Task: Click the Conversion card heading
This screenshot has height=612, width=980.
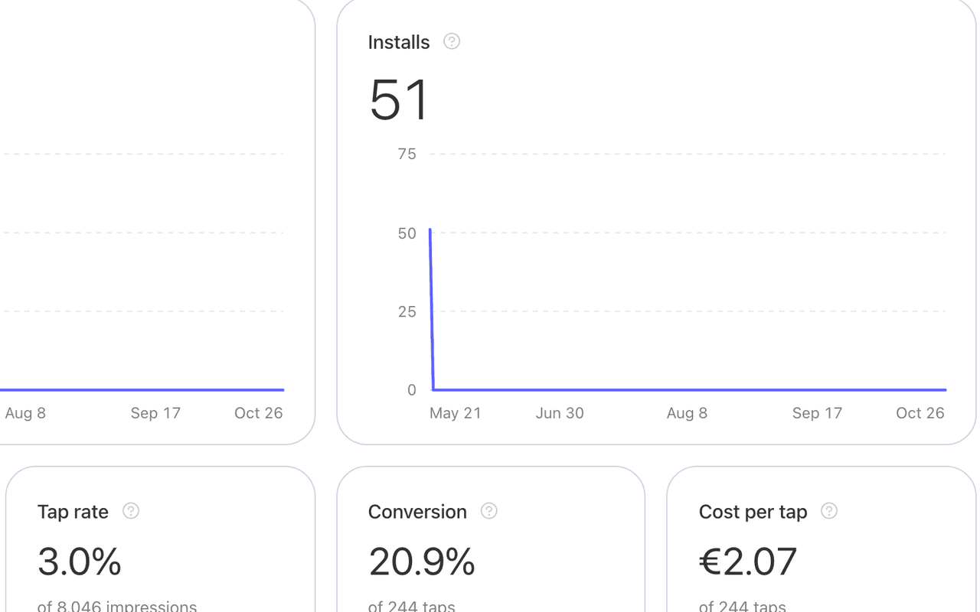Action: coord(417,512)
